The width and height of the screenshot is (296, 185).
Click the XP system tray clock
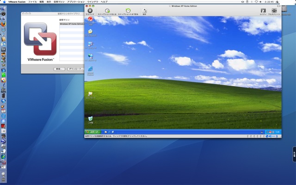coord(277,132)
